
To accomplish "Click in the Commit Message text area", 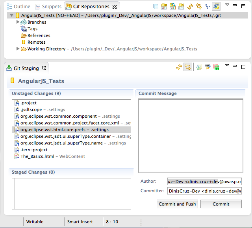I will point(190,134).
